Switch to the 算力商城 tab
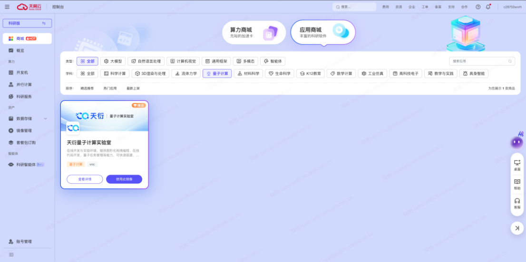 pyautogui.click(x=254, y=32)
